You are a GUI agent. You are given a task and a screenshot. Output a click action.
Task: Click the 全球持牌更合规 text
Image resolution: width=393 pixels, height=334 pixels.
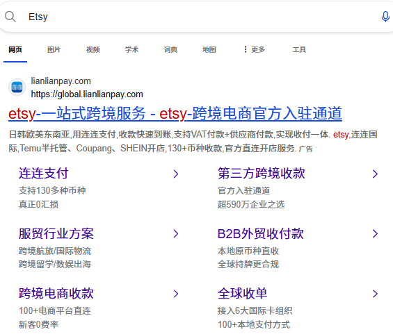(x=248, y=264)
